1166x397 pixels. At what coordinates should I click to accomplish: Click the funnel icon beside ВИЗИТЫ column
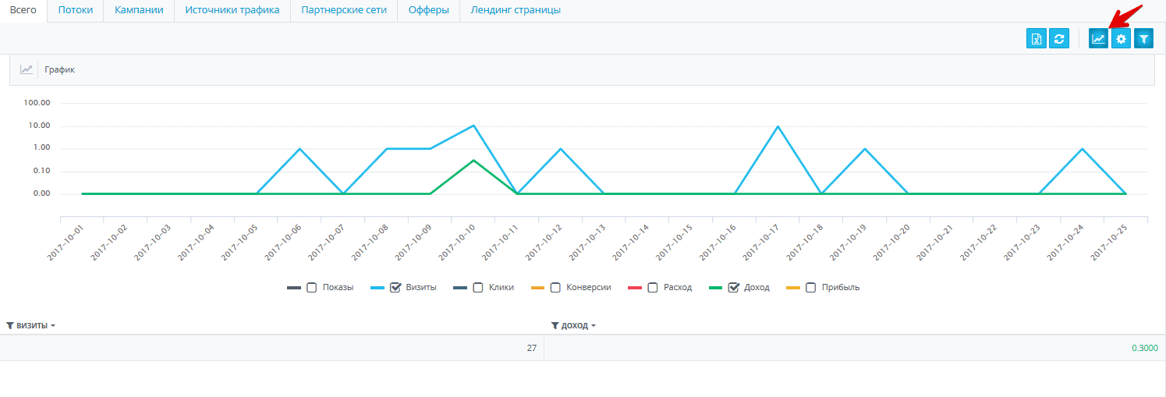point(10,325)
